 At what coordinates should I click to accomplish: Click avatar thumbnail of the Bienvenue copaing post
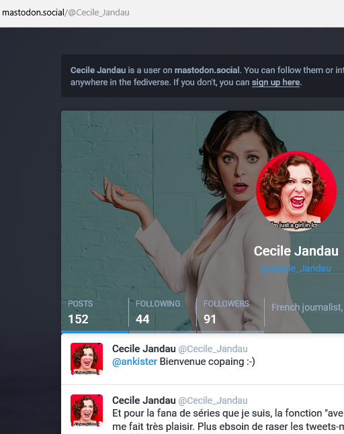(x=87, y=359)
